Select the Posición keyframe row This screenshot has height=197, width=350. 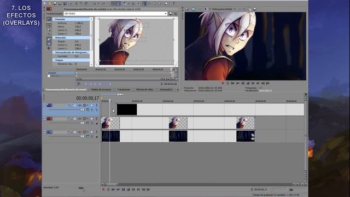click(61, 73)
